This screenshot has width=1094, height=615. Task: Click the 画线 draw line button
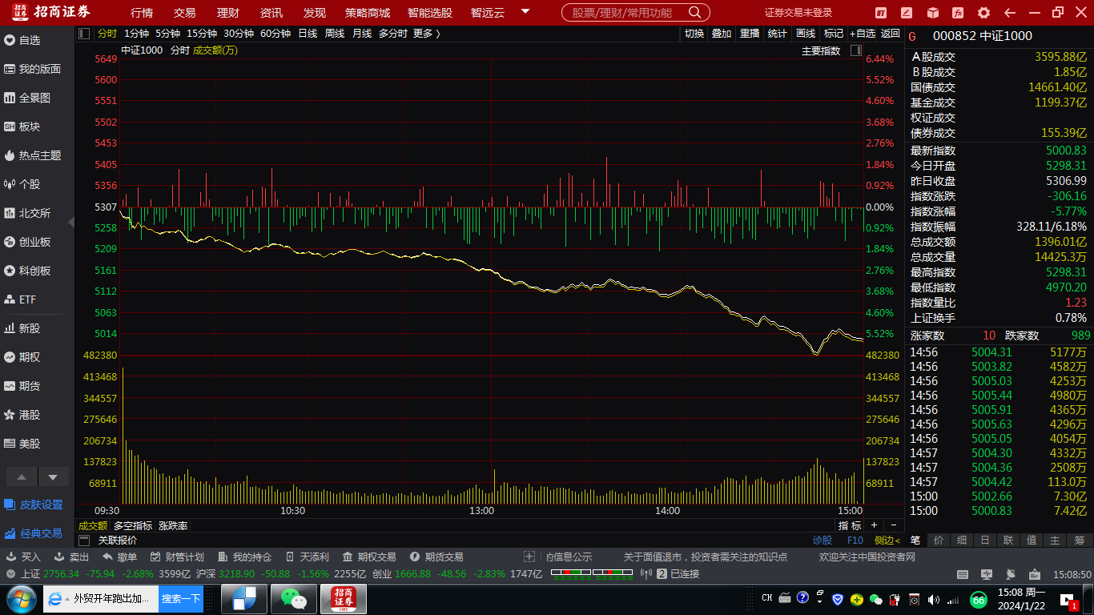(x=806, y=34)
